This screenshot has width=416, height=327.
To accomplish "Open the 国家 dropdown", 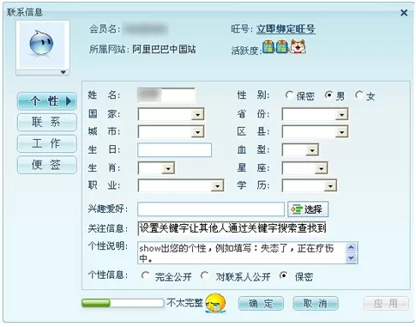I will pyautogui.click(x=171, y=114).
